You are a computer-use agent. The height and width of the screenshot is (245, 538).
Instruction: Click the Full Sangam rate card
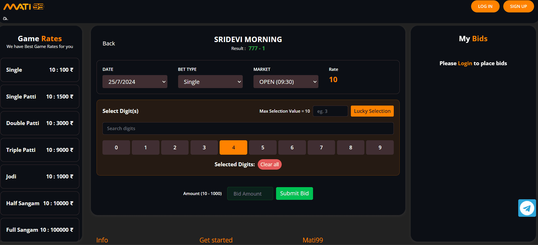[40, 230]
